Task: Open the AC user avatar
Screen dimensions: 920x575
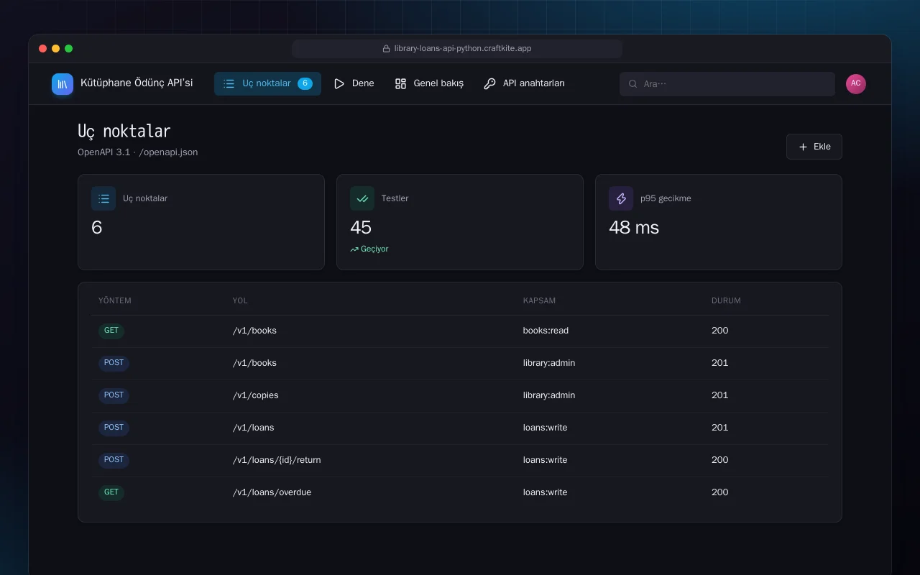Action: tap(856, 84)
